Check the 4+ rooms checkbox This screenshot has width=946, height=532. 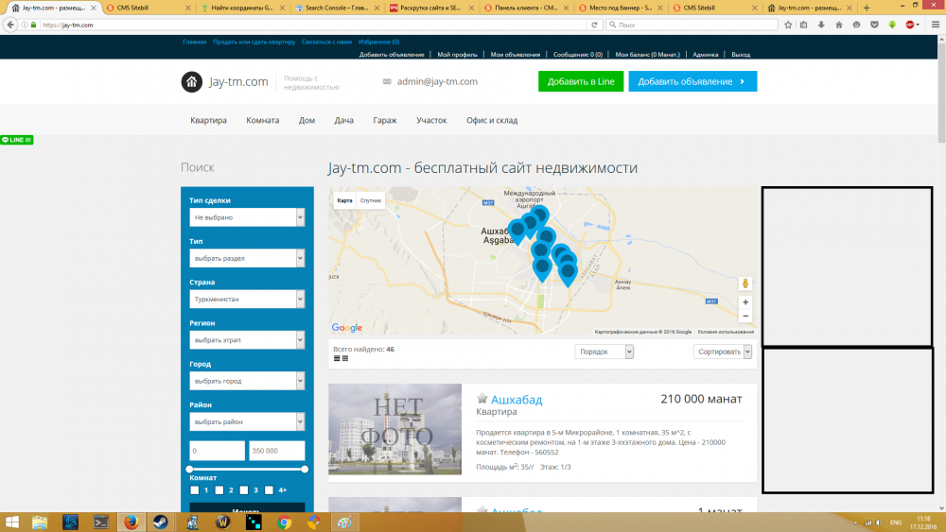pyautogui.click(x=269, y=489)
